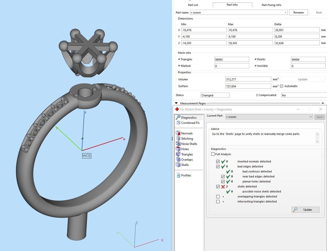Close the Fix Wizard dialog

pyautogui.click(x=321, y=109)
